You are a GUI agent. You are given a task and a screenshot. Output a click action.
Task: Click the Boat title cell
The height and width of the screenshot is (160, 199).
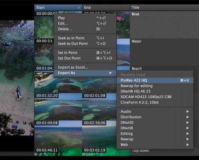pos(164,25)
